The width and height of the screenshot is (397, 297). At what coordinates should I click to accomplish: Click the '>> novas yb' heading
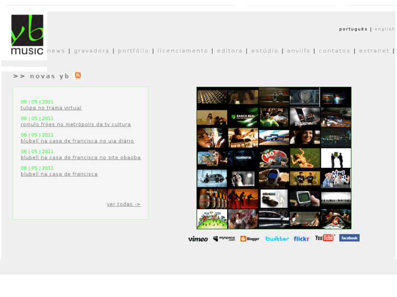pos(41,76)
